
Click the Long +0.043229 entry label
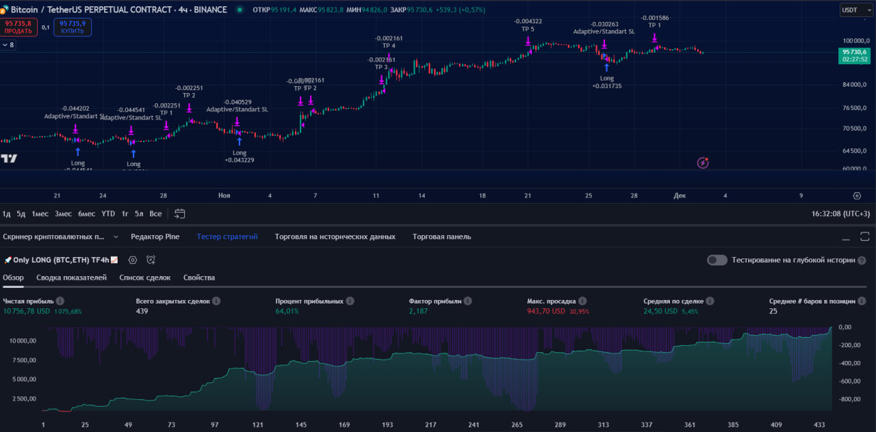coord(240,157)
